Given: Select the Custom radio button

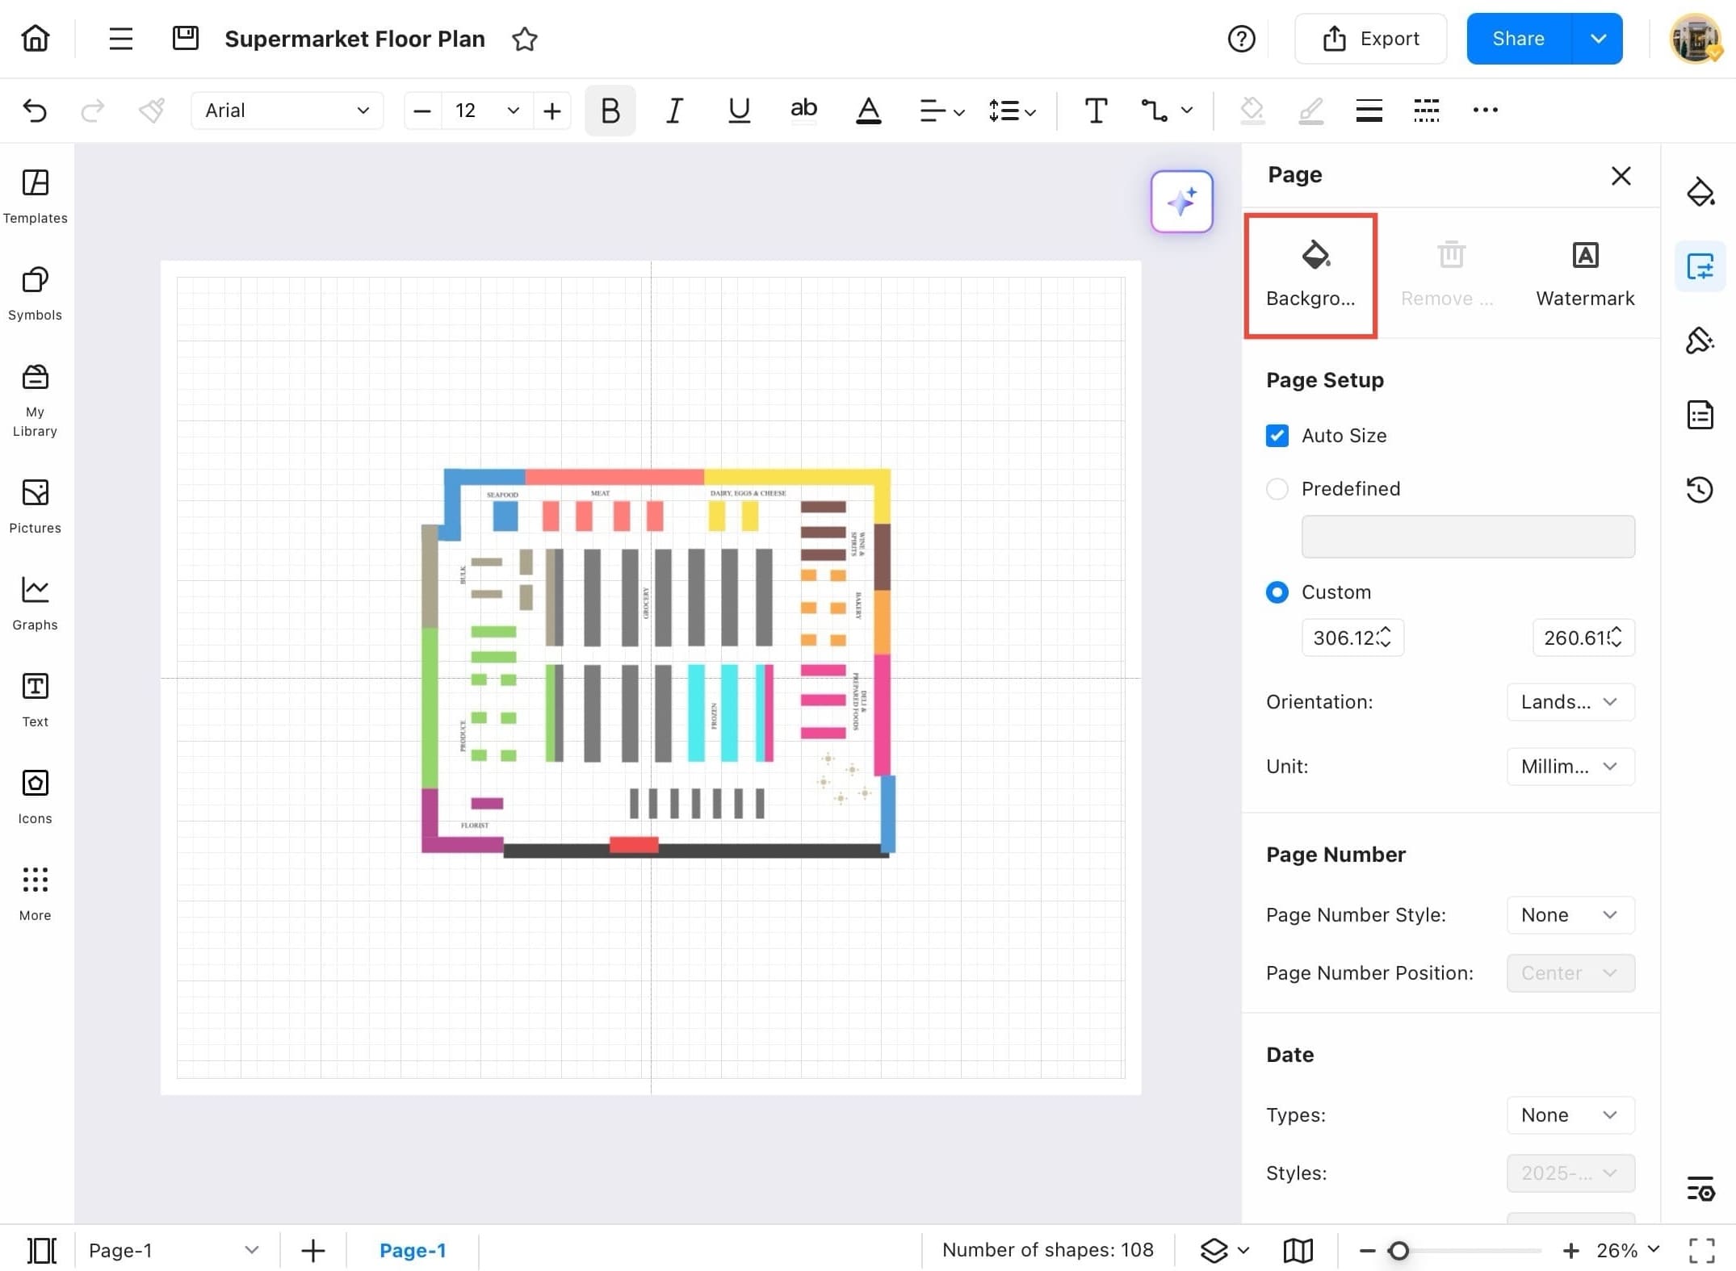Looking at the screenshot, I should click(x=1277, y=592).
